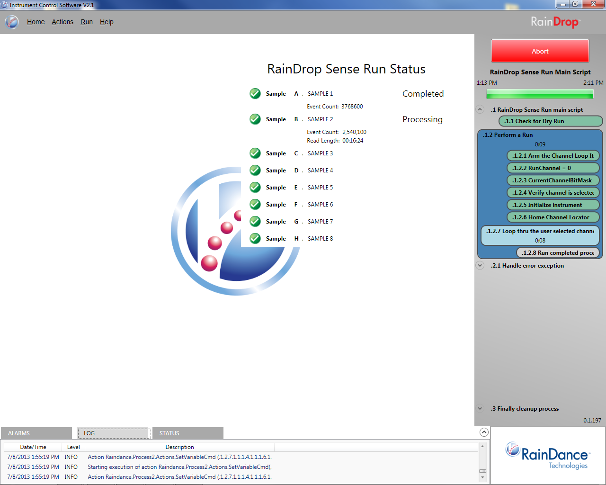Collapse the bottom log panel with the chevron
This screenshot has height=485, width=606.
click(x=484, y=432)
